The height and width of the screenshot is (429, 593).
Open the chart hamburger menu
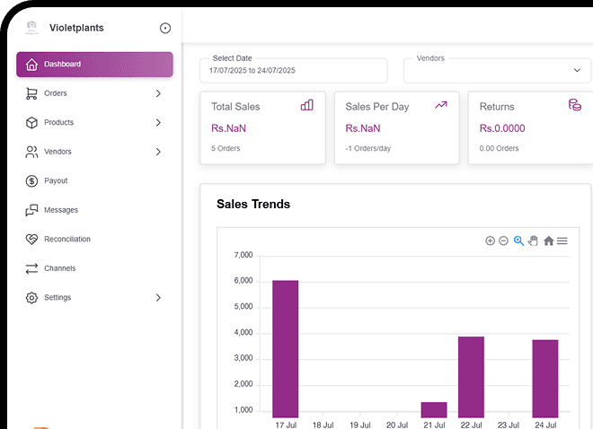[x=562, y=241]
